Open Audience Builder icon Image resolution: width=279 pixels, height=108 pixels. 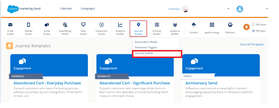coord(175,25)
